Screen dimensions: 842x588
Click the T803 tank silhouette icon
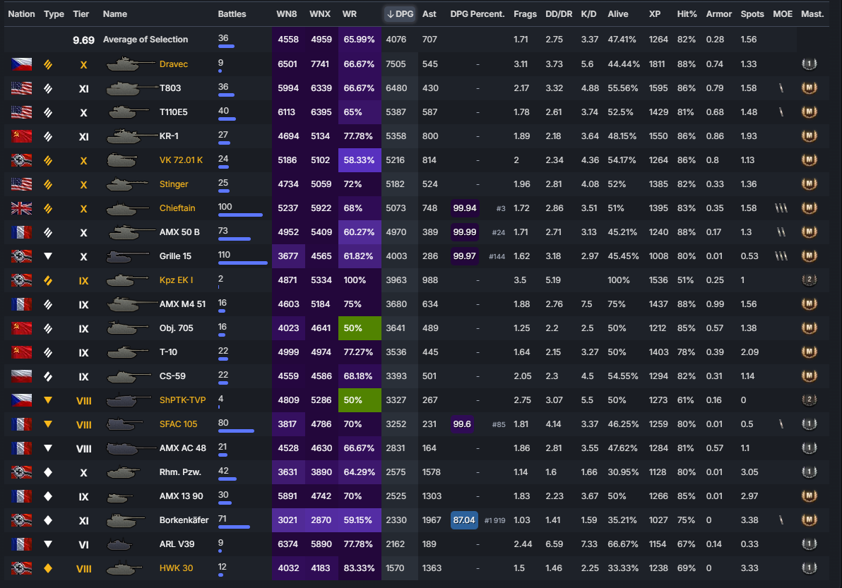click(131, 88)
